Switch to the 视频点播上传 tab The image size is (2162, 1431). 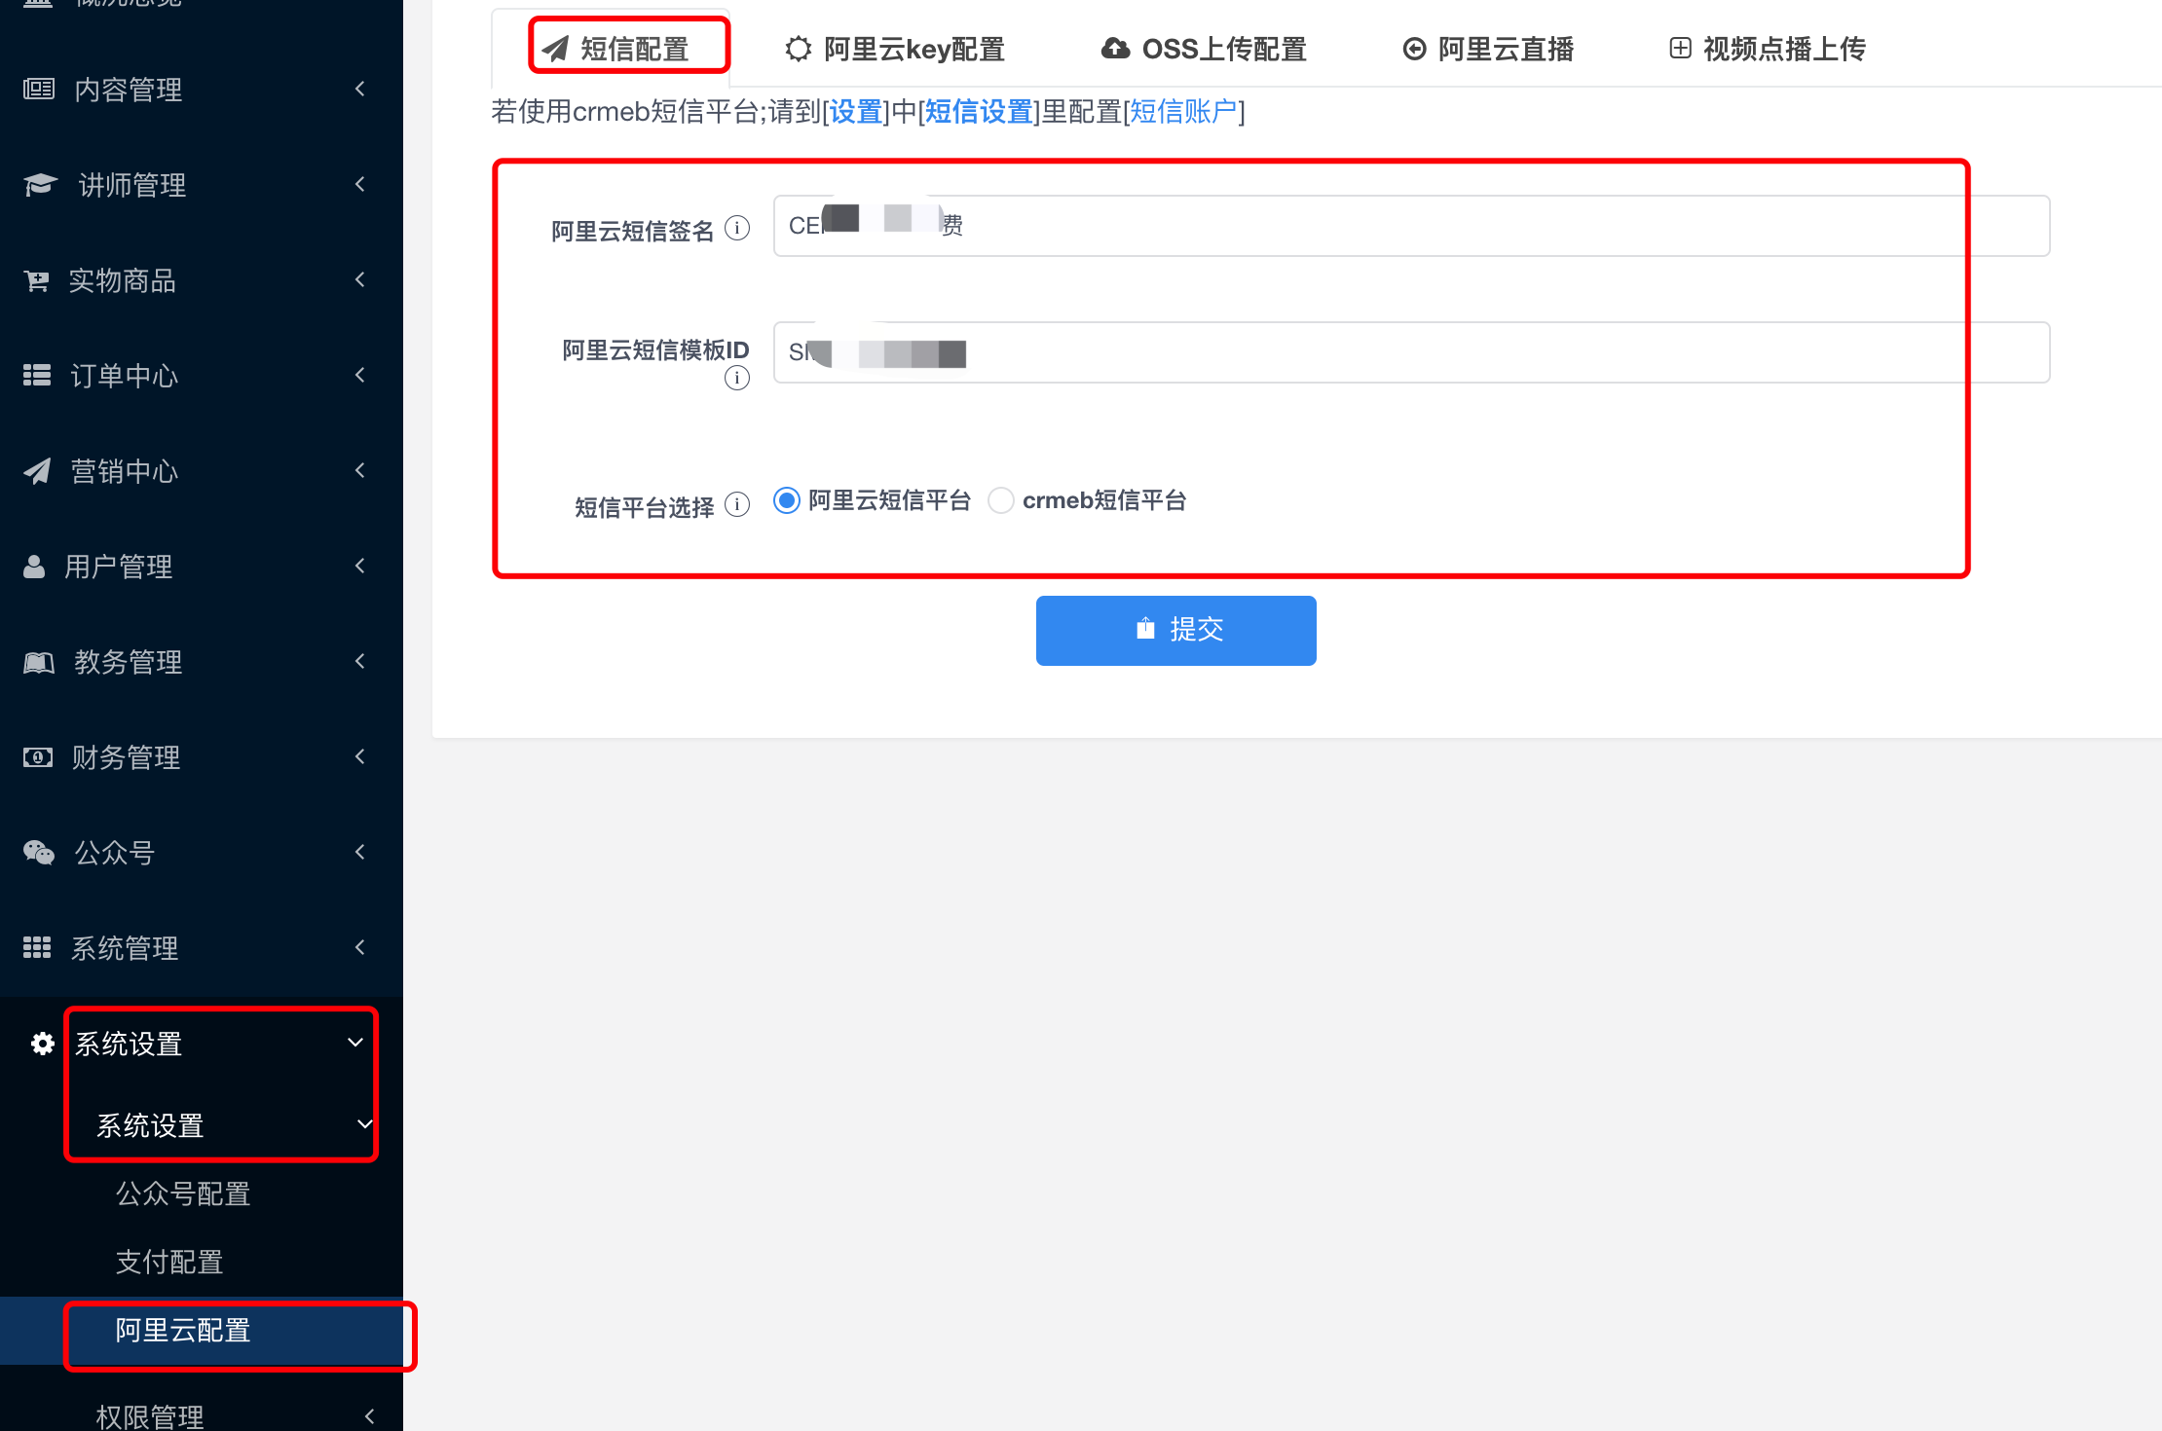pyautogui.click(x=1768, y=49)
